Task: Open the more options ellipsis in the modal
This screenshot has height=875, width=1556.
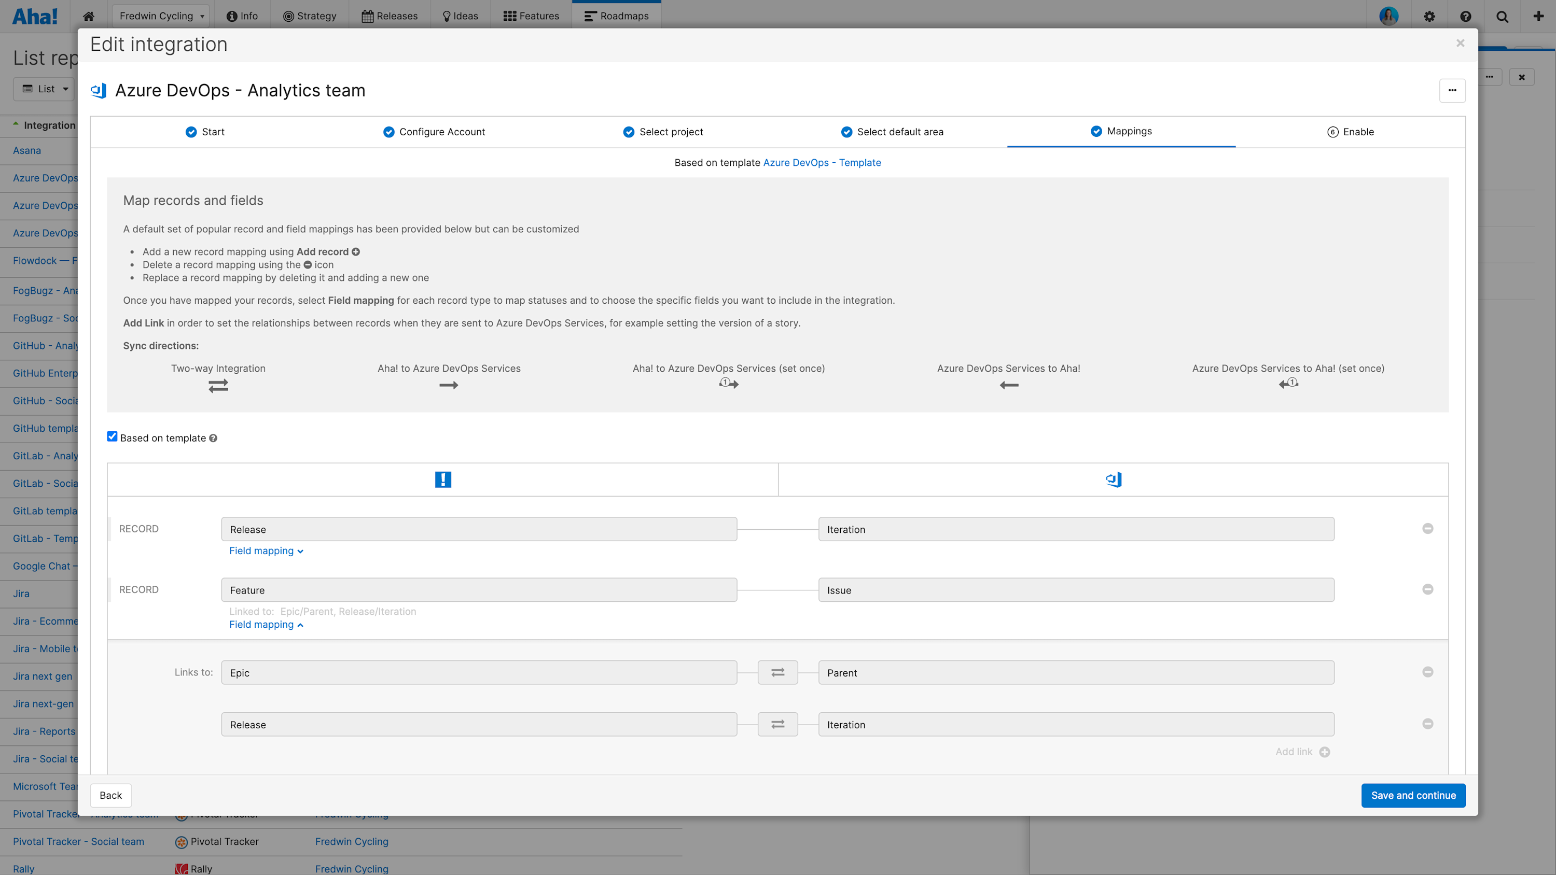Action: 1452,90
